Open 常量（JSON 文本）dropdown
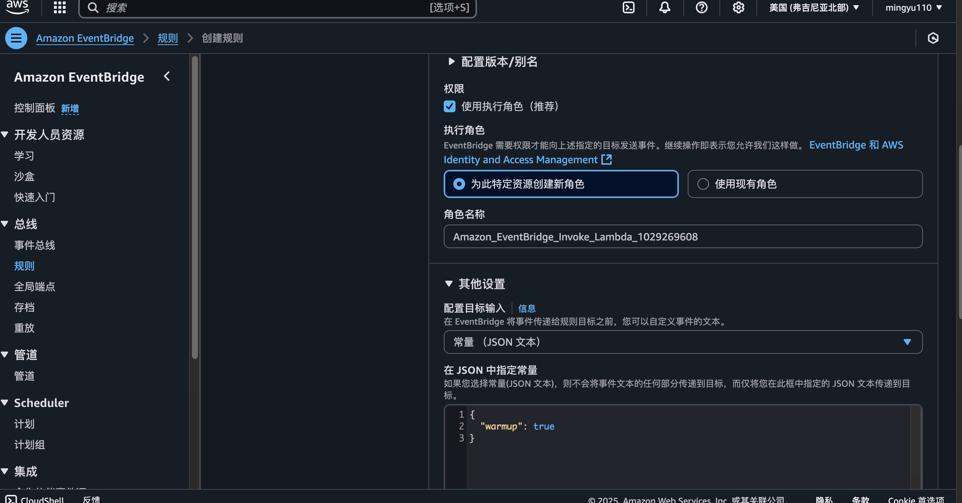The width and height of the screenshot is (962, 503). (x=683, y=342)
